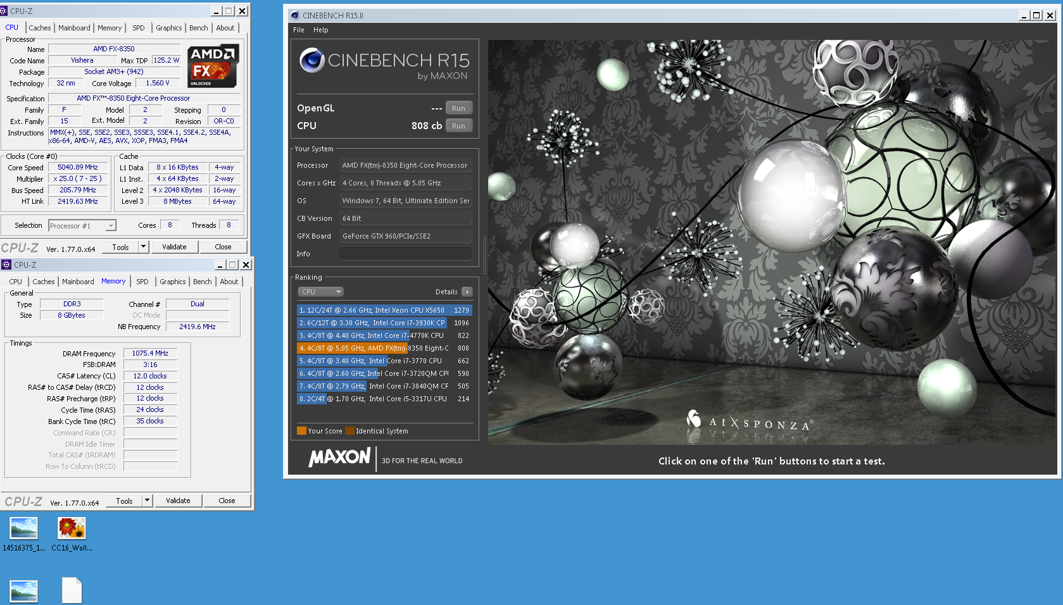Open the Help menu in Cinebench
The width and height of the screenshot is (1063, 605).
click(x=321, y=30)
